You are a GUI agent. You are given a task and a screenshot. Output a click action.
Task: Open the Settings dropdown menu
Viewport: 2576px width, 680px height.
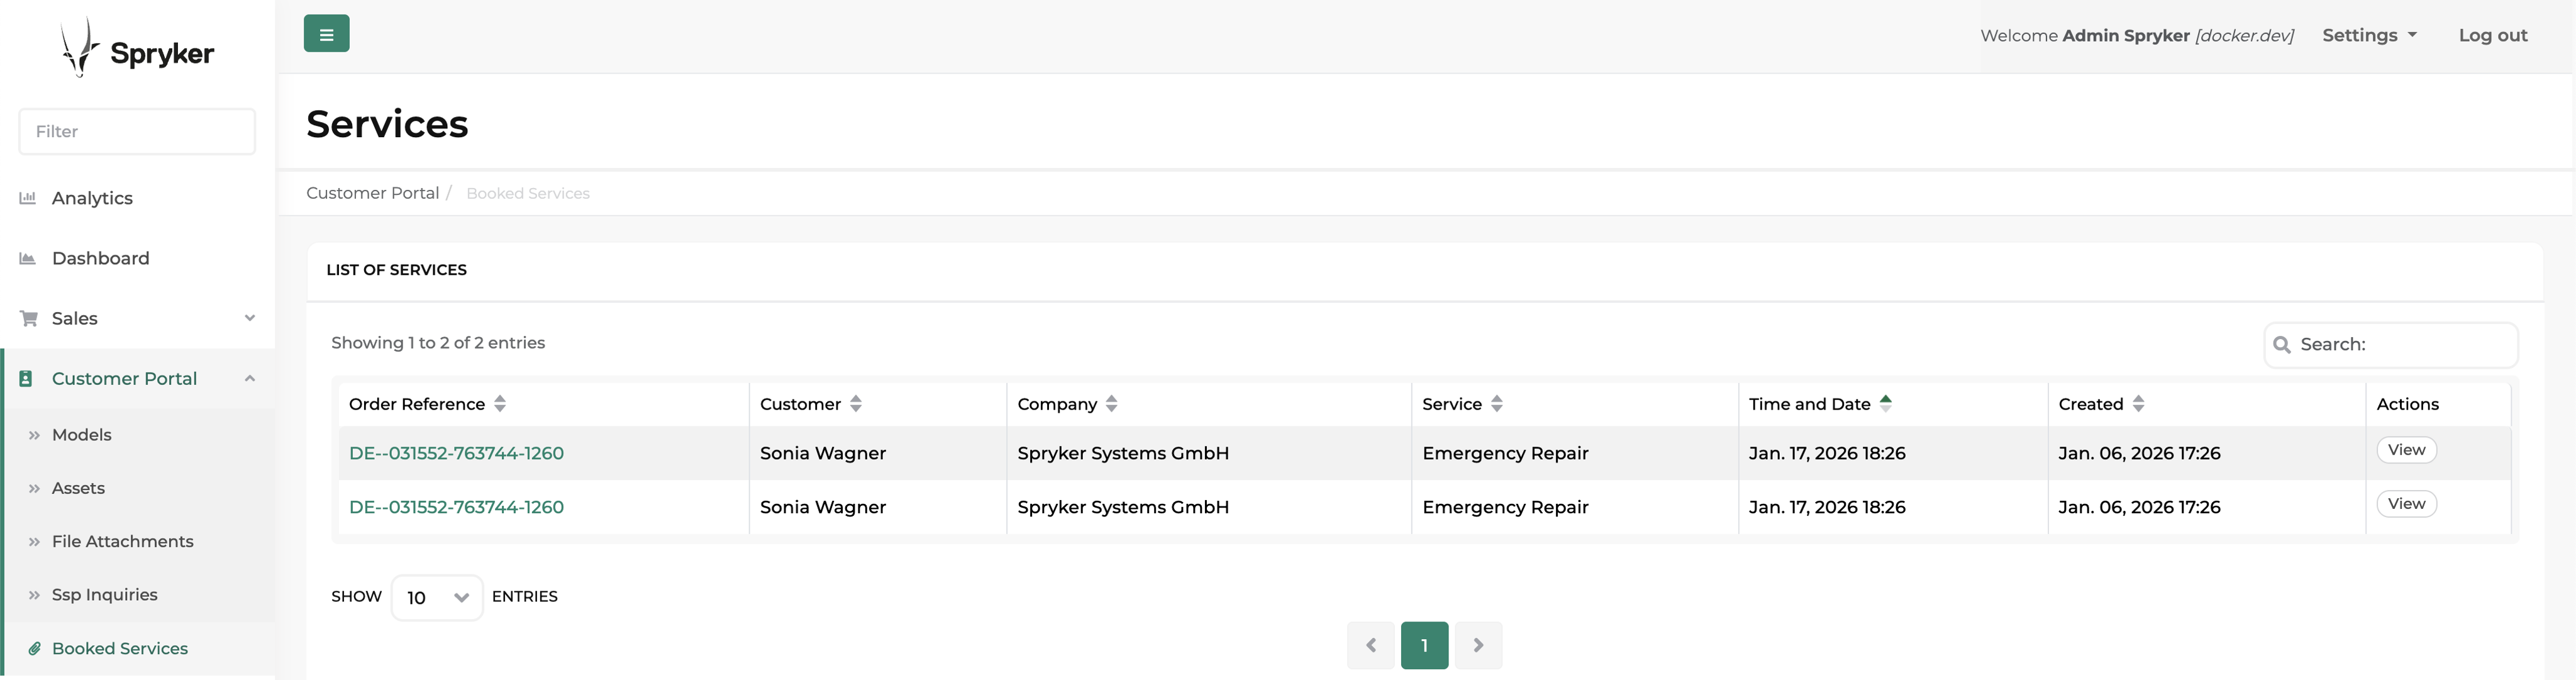point(2368,35)
